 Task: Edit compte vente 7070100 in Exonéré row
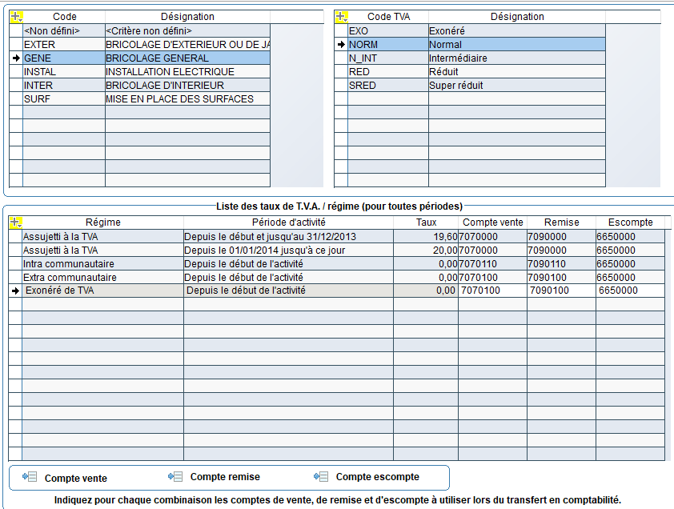pos(492,291)
